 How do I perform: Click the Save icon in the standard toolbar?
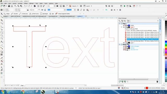pyautogui.click(x=9, y=6)
